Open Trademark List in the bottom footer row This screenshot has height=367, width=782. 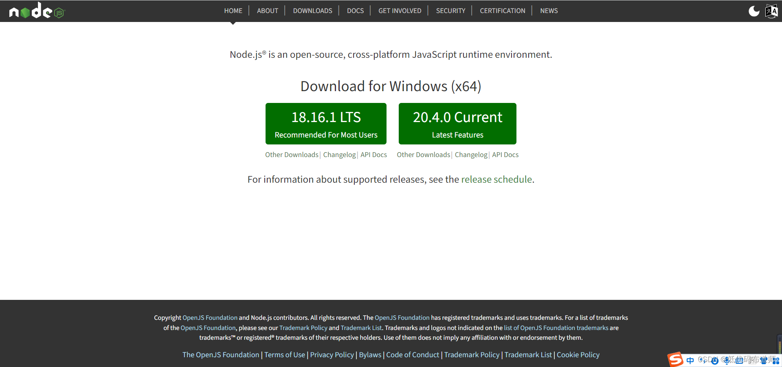[x=528, y=355]
